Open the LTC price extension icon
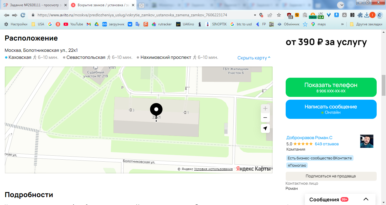The height and width of the screenshot is (205, 386). pos(321,15)
